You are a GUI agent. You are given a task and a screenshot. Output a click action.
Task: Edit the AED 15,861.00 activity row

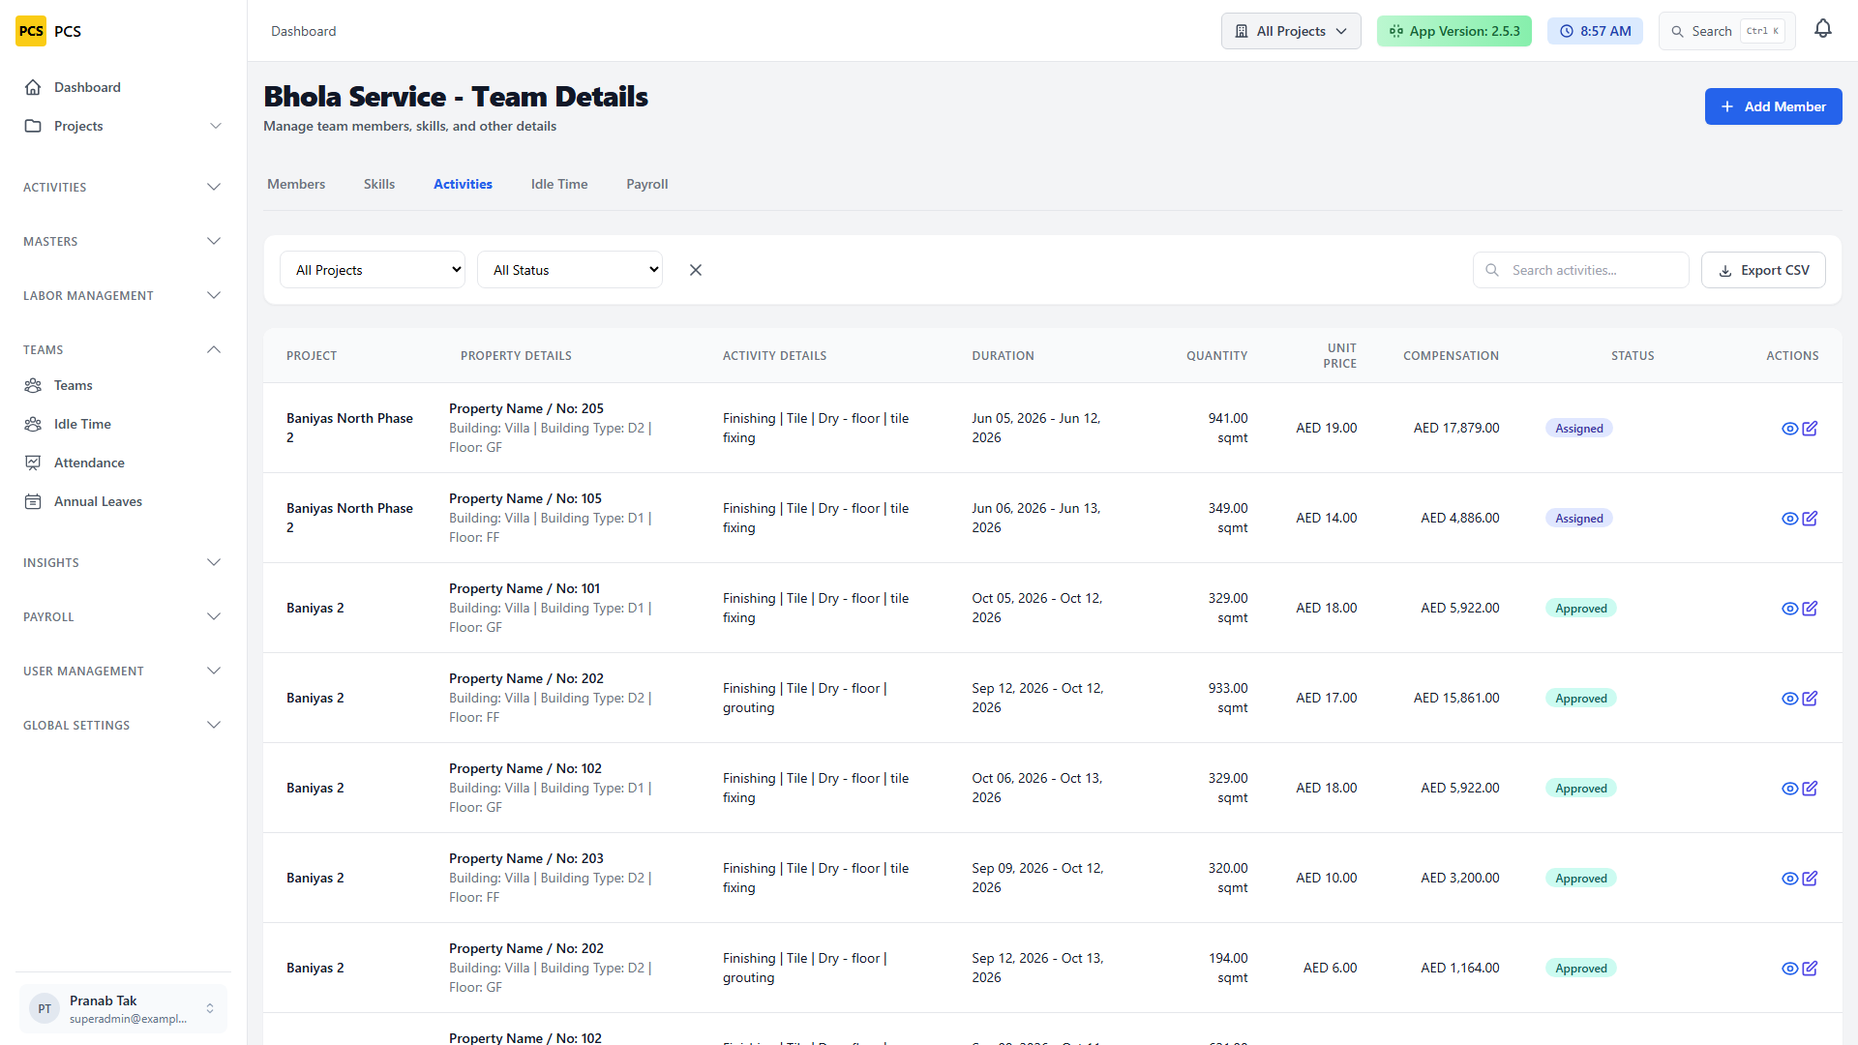pyautogui.click(x=1810, y=699)
